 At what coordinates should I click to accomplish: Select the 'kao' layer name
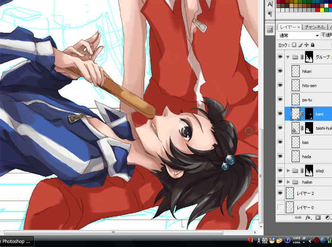point(305,142)
